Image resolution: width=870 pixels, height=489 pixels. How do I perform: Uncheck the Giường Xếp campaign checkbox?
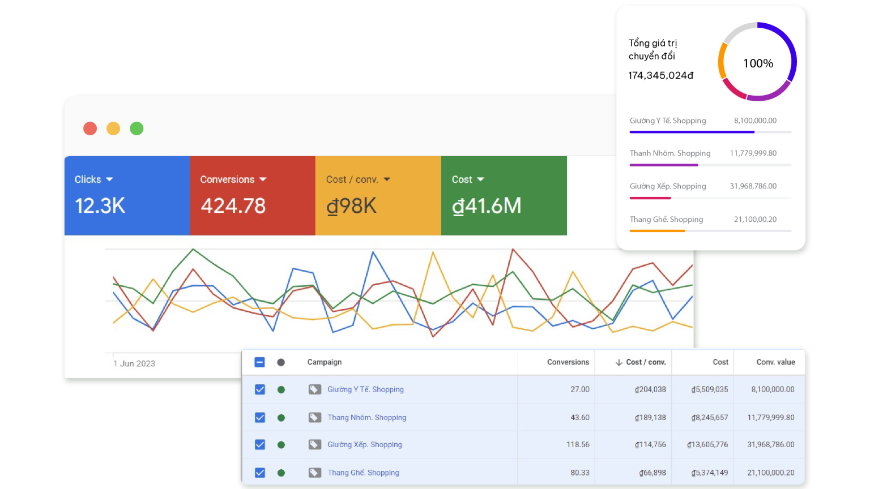coord(259,445)
